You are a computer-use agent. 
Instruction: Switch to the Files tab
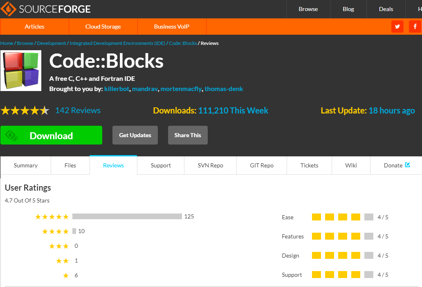tap(70, 165)
